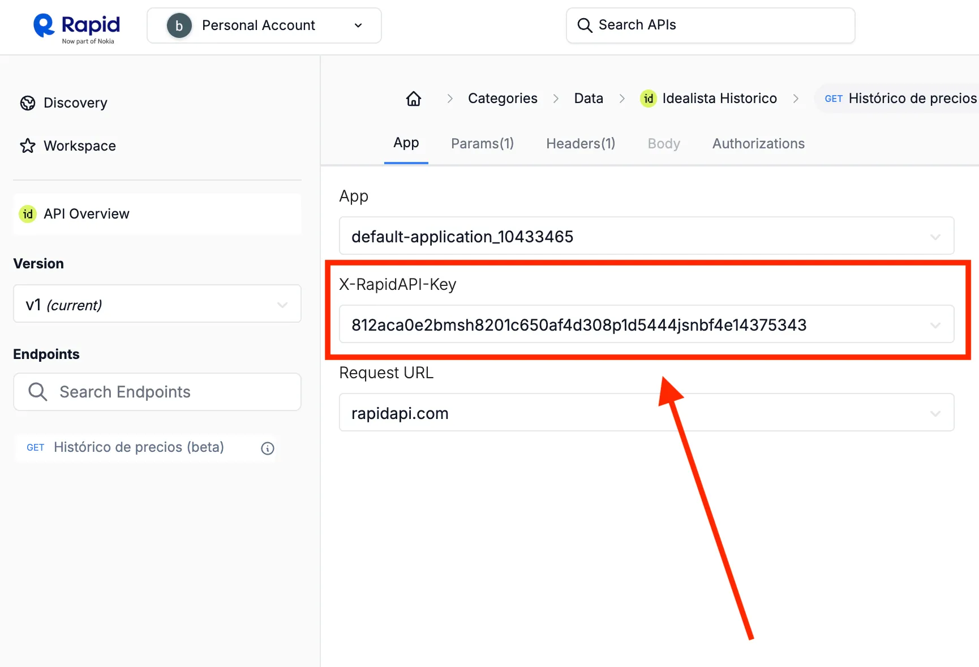The height and width of the screenshot is (667, 979).
Task: Open Workspace in the sidebar
Action: (x=68, y=146)
